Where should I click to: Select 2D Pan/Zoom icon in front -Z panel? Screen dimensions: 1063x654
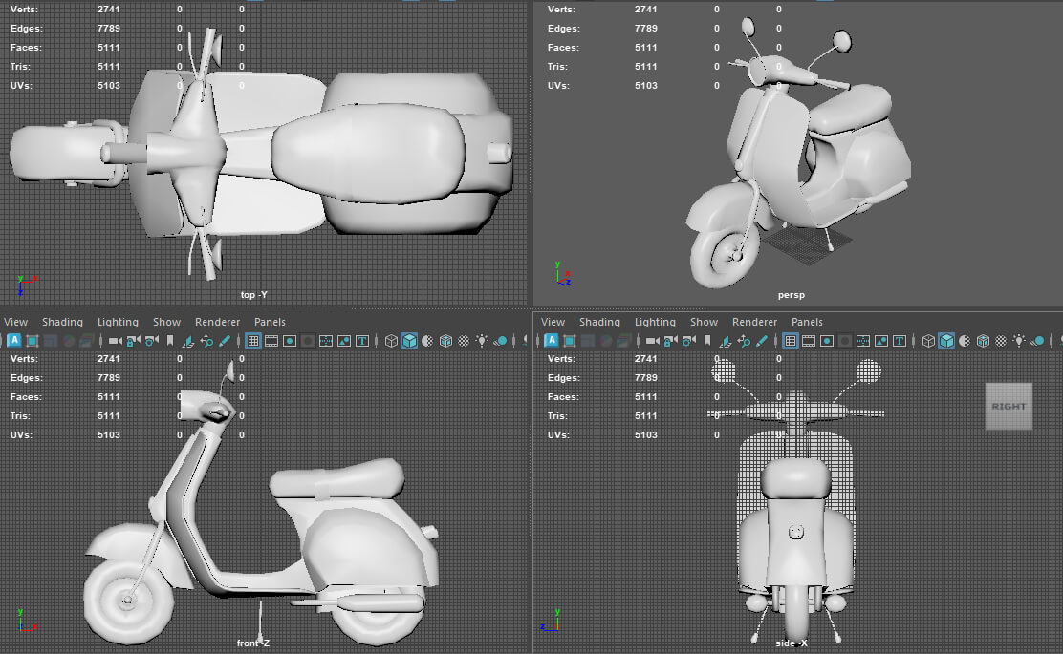pos(206,341)
